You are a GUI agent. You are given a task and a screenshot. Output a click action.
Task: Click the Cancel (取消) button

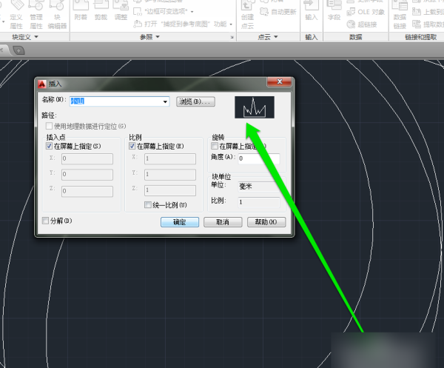click(x=222, y=221)
